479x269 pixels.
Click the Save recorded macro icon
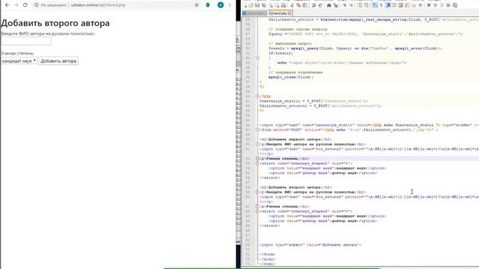[455, 5]
